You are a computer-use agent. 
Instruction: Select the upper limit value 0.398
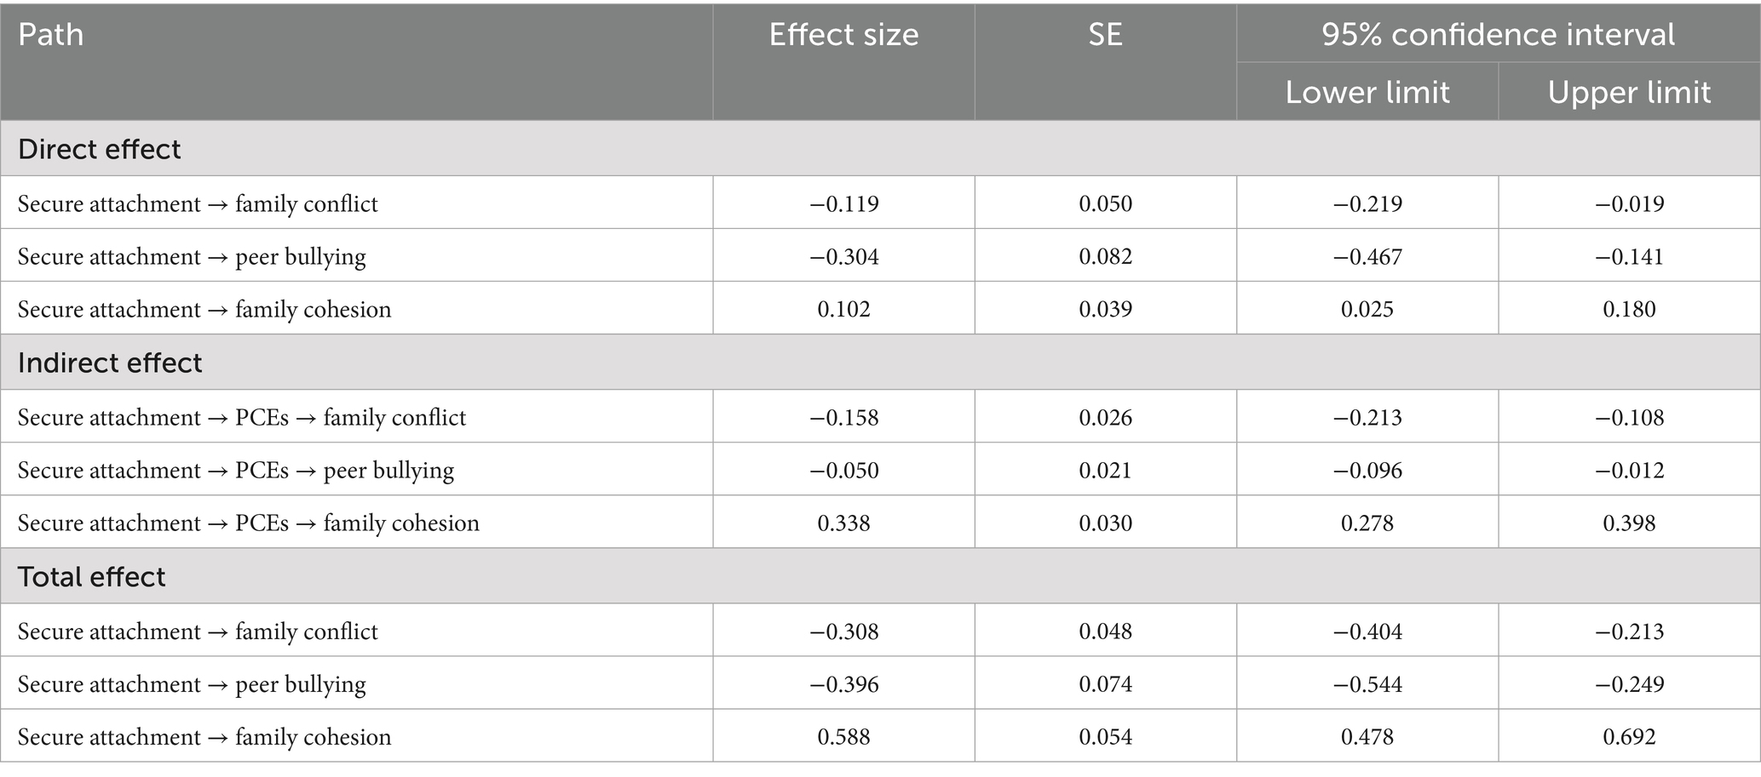click(1629, 523)
